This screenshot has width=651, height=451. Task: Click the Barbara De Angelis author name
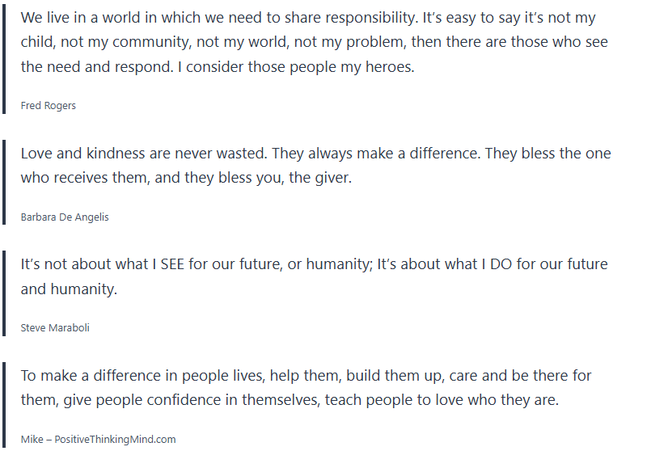coord(65,217)
